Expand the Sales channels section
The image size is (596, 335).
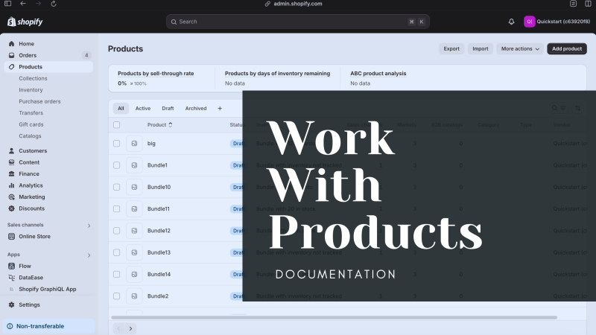89,226
